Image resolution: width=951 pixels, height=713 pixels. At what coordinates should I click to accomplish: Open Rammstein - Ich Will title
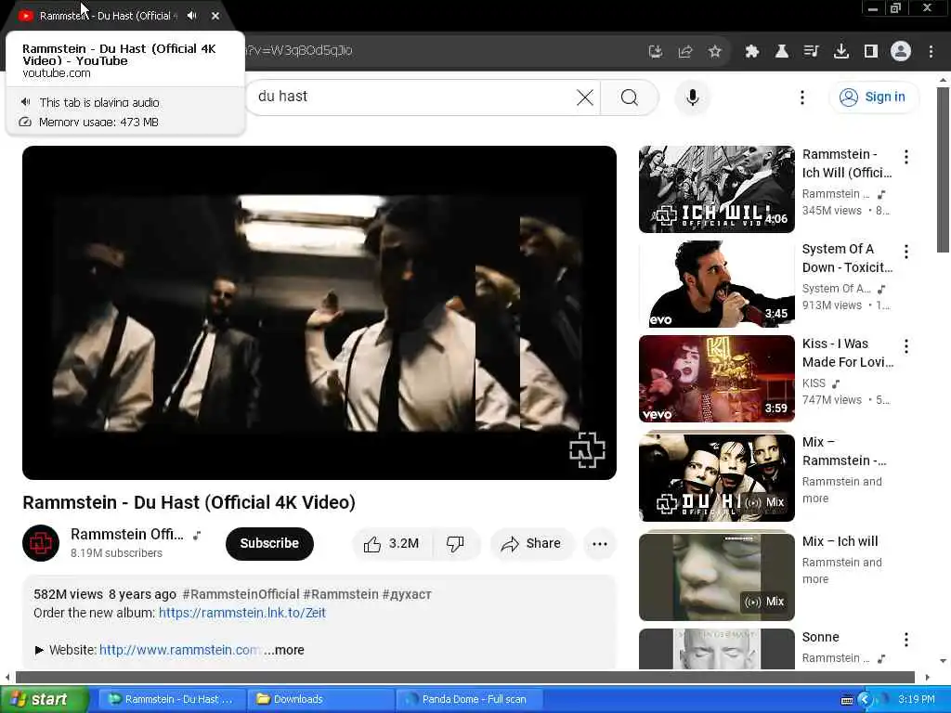(847, 163)
